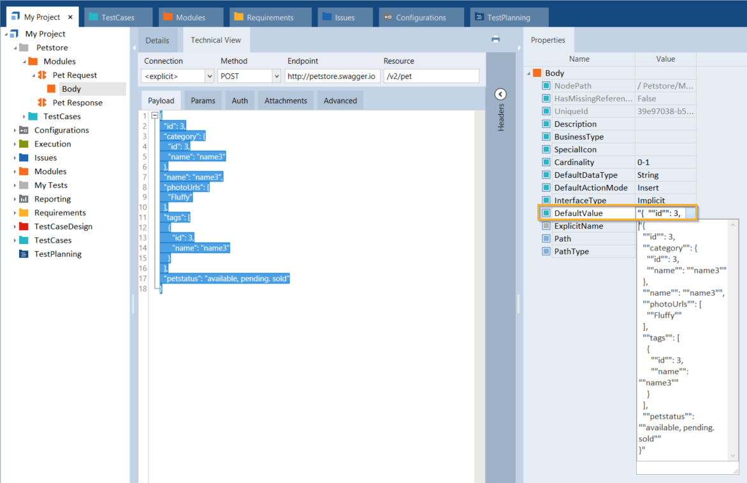Toggle the ExplicitName property checkbox
This screenshot has width=747, height=483.
pyautogui.click(x=546, y=226)
